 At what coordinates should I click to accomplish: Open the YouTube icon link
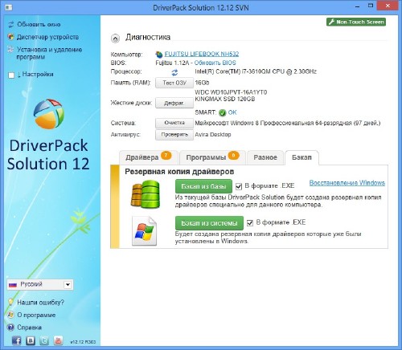58,340
